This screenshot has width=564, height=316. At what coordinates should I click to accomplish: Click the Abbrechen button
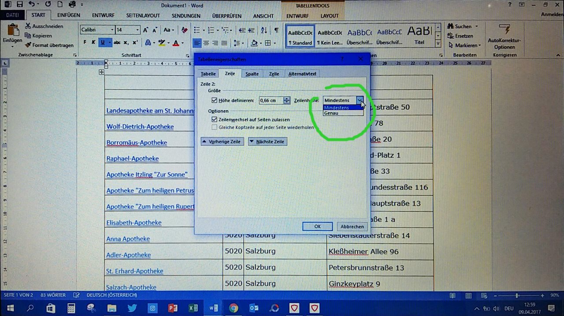(352, 226)
